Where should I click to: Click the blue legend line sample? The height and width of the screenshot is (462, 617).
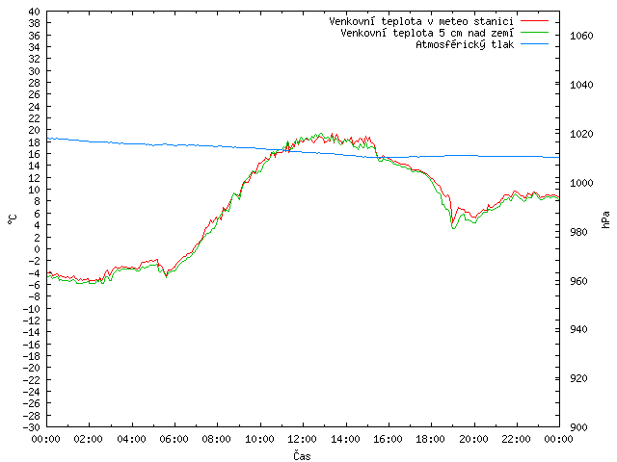(534, 44)
